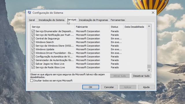Close the Configuração do Sistema dialog
The height and width of the screenshot is (104, 185).
click(153, 13)
